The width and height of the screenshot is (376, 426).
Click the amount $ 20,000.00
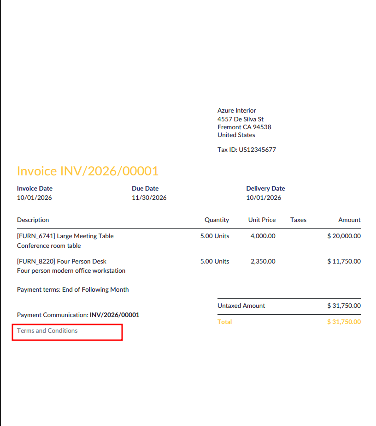click(x=344, y=236)
